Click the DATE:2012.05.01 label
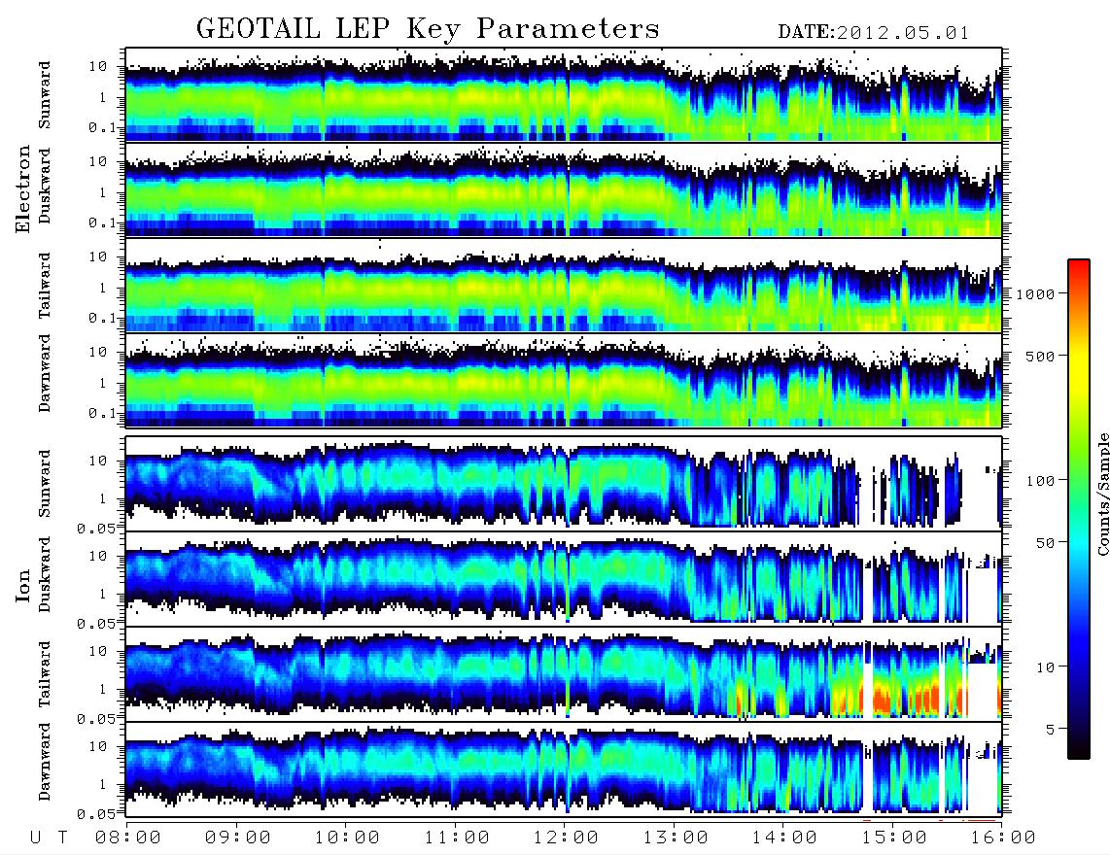The image size is (1110, 855). tap(873, 33)
